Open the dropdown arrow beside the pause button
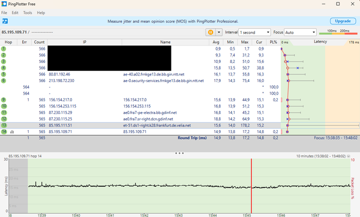The height and width of the screenshot is (217, 360). click(219, 32)
